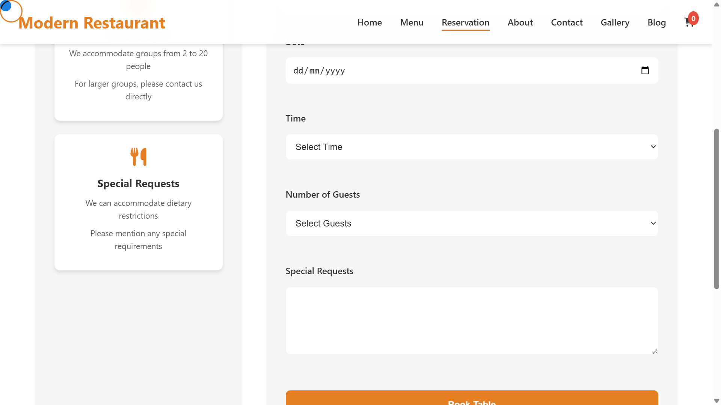Focus the dd/mm/yyyy date field
The width and height of the screenshot is (721, 405).
click(472, 70)
